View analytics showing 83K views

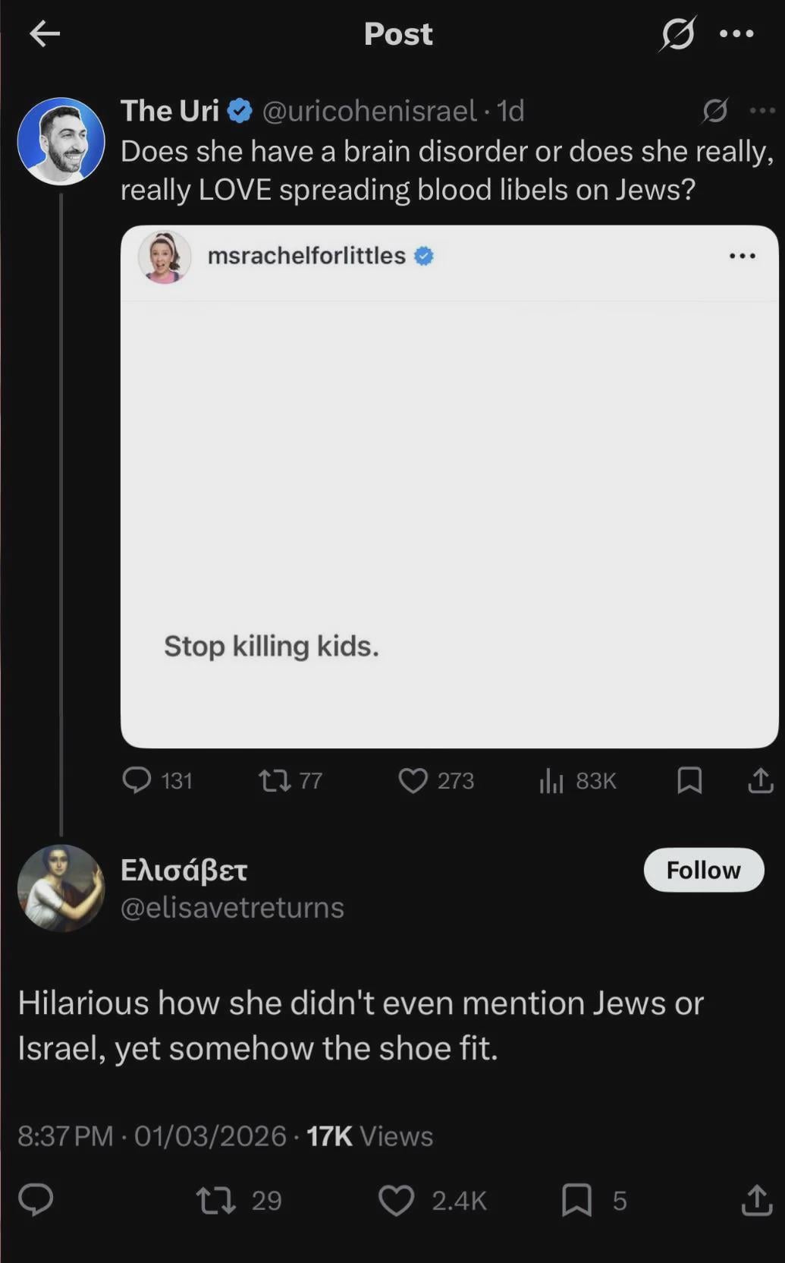(x=551, y=780)
